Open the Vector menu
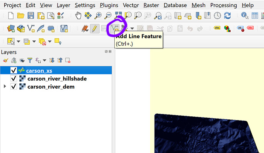 coord(131,5)
